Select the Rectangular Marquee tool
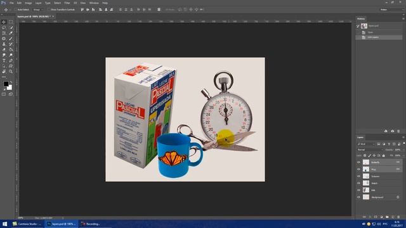The height and width of the screenshot is (228, 406). [x=11, y=22]
